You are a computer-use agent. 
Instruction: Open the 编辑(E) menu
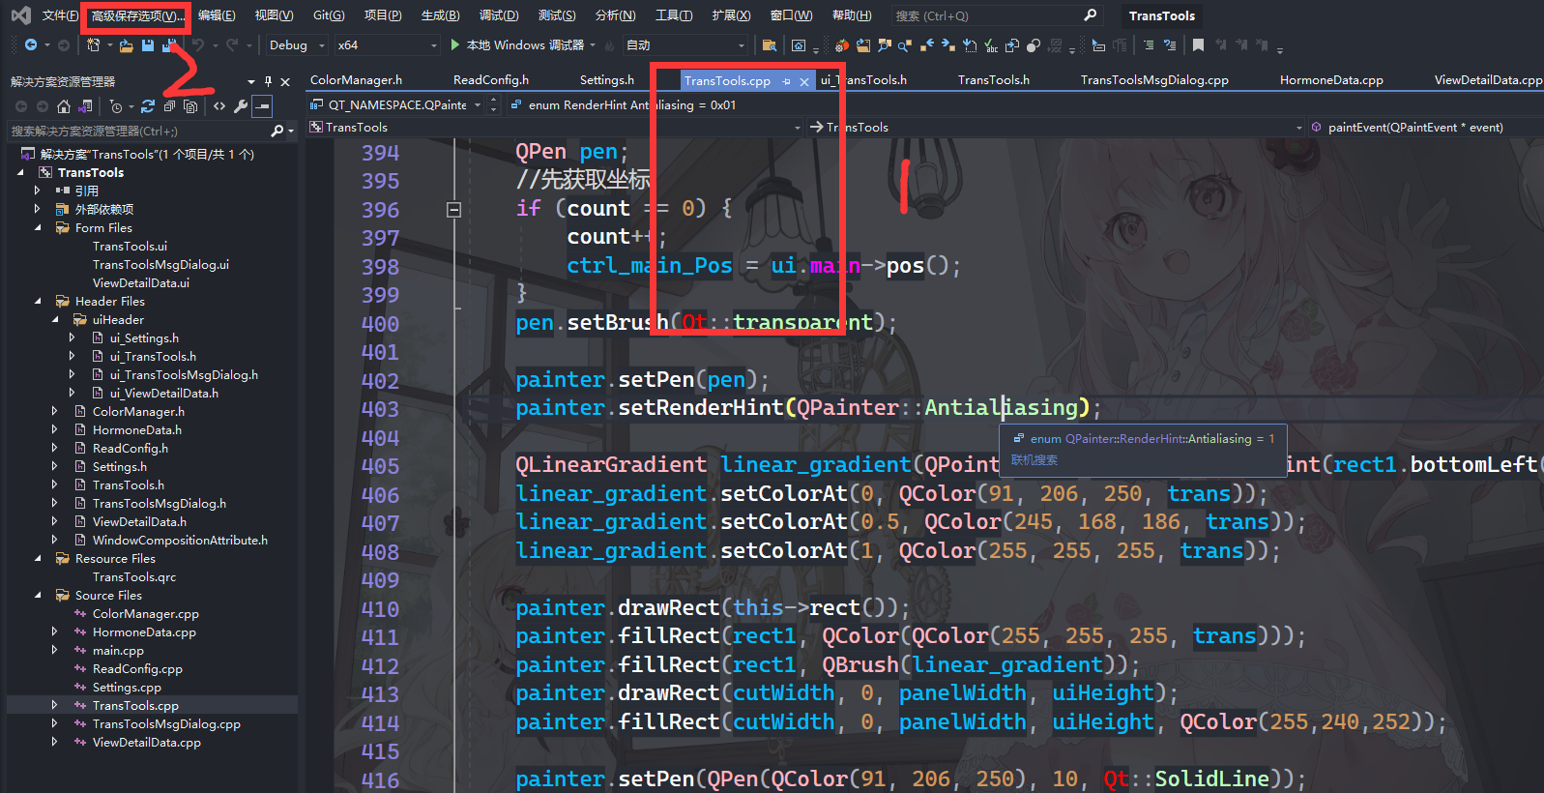(217, 15)
